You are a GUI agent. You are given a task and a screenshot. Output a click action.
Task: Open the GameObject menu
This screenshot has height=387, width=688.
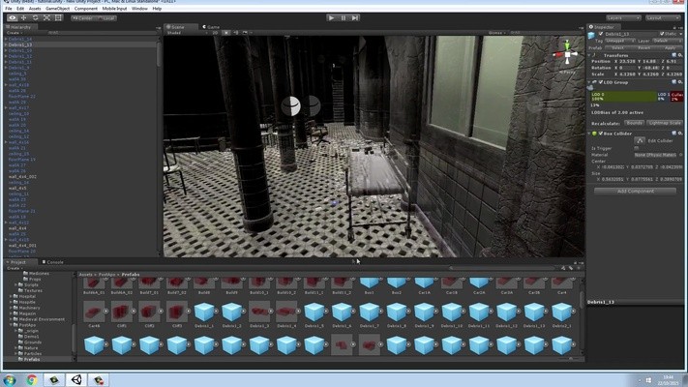pyautogui.click(x=57, y=9)
